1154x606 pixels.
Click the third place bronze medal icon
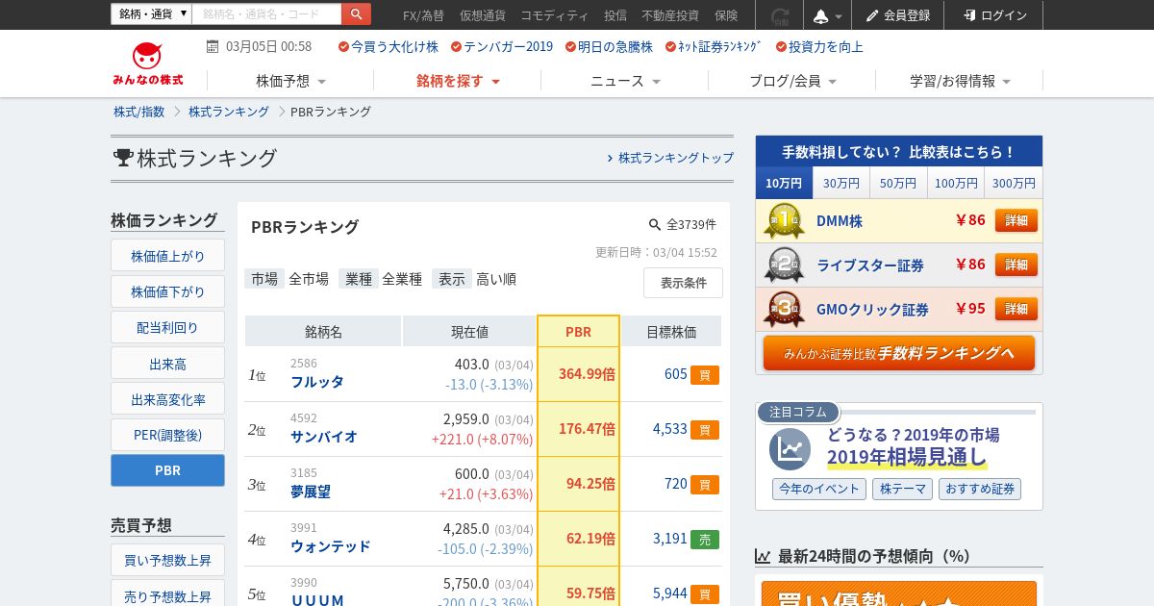(785, 309)
